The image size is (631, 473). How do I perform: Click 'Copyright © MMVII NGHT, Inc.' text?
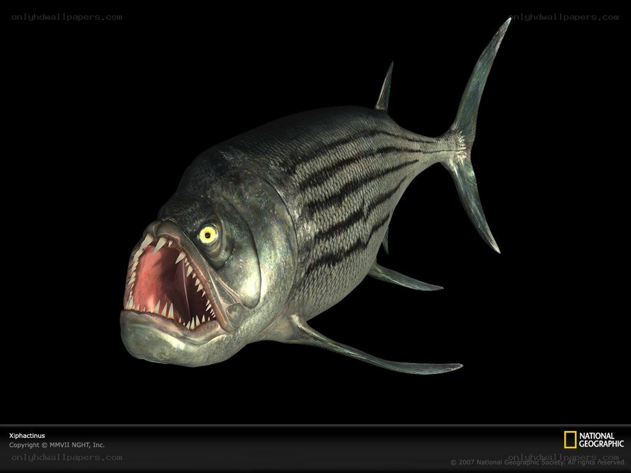[57, 445]
